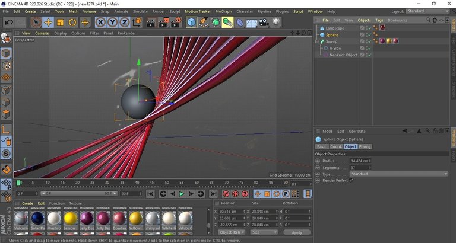Open the floor/environment grid icon

pos(252,23)
